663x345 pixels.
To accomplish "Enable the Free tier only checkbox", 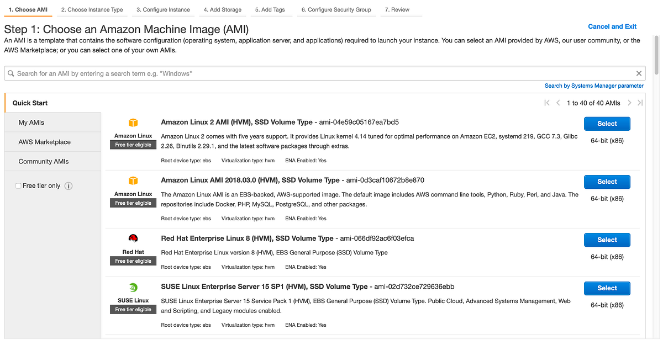I will pos(18,185).
